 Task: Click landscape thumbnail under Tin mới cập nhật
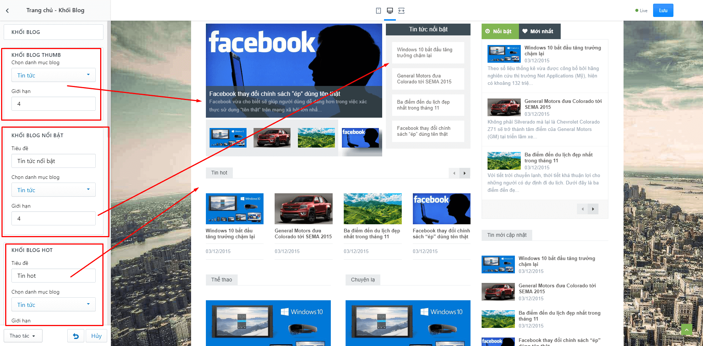click(x=498, y=319)
